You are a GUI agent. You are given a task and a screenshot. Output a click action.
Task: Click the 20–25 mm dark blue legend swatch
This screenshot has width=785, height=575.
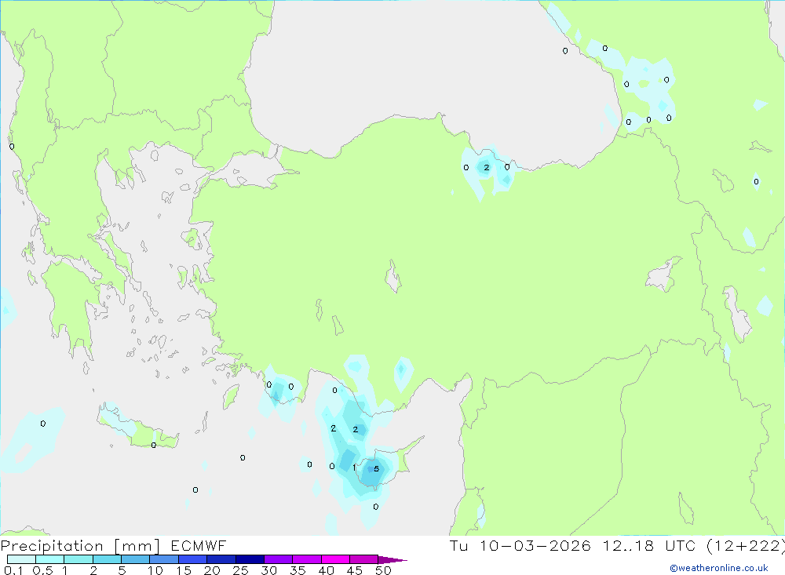(221, 559)
